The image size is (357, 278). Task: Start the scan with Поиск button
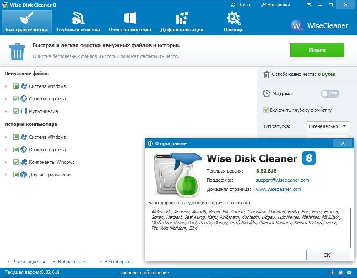317,50
